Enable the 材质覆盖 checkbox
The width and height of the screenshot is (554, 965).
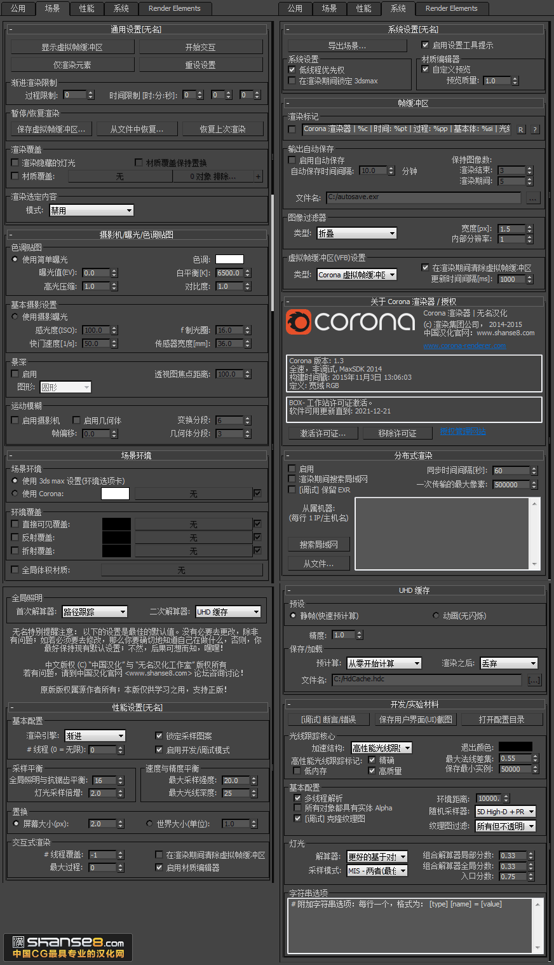(x=15, y=176)
